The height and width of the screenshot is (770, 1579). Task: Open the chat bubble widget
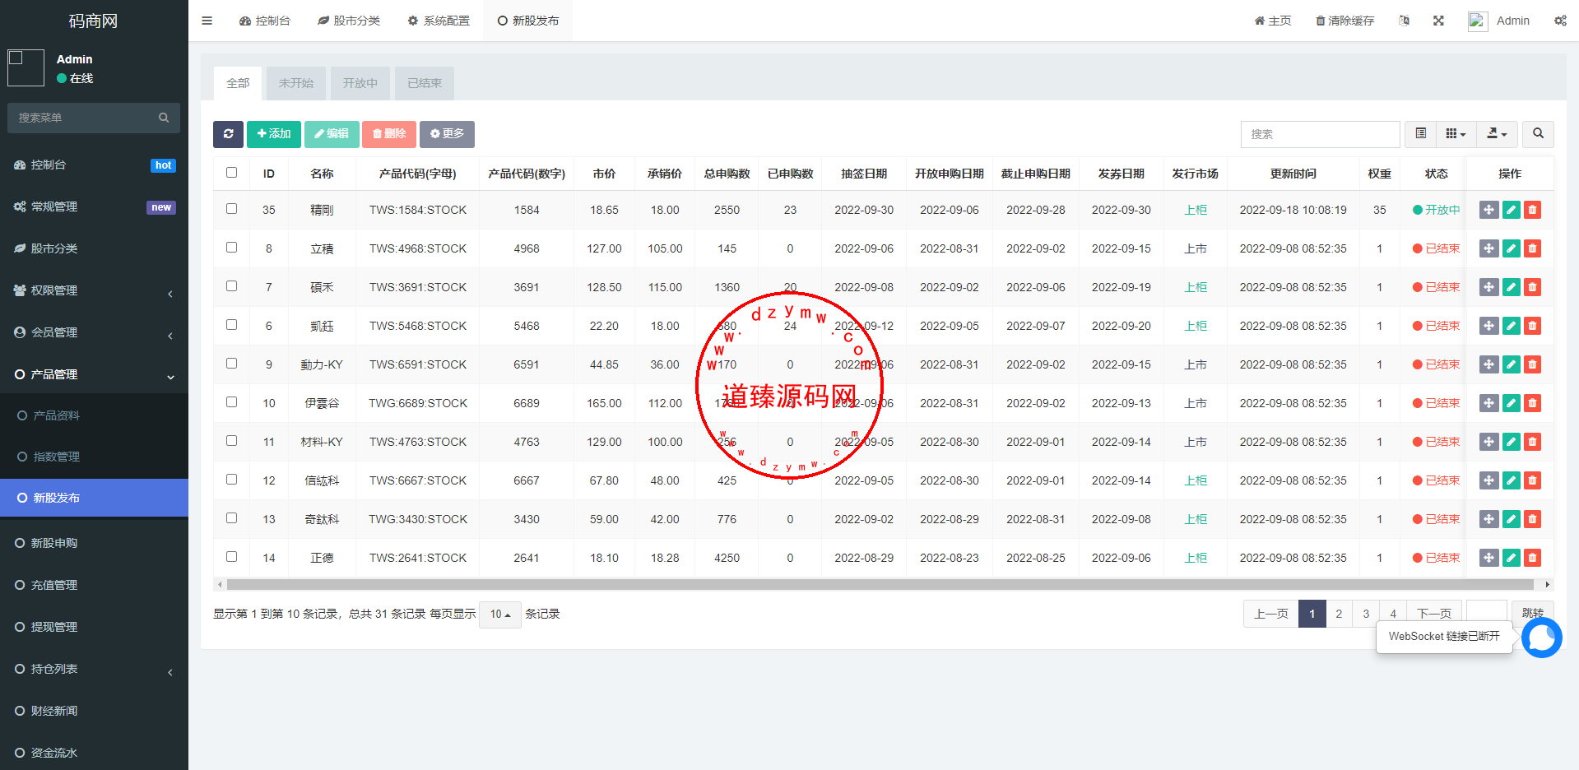click(x=1541, y=638)
